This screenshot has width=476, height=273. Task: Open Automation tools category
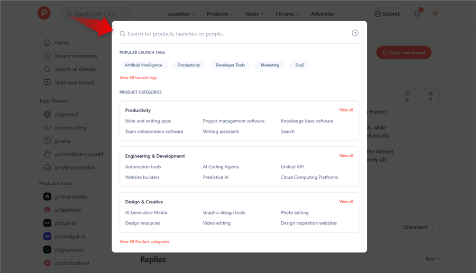[x=143, y=167]
